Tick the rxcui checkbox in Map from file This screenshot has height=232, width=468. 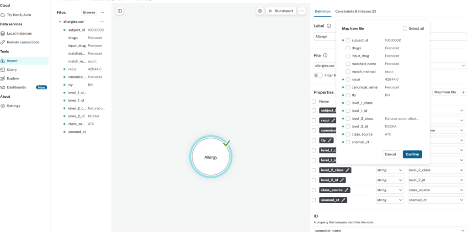click(x=348, y=79)
